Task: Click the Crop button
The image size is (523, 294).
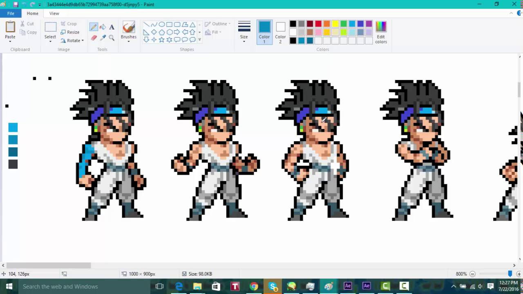Action: point(69,24)
